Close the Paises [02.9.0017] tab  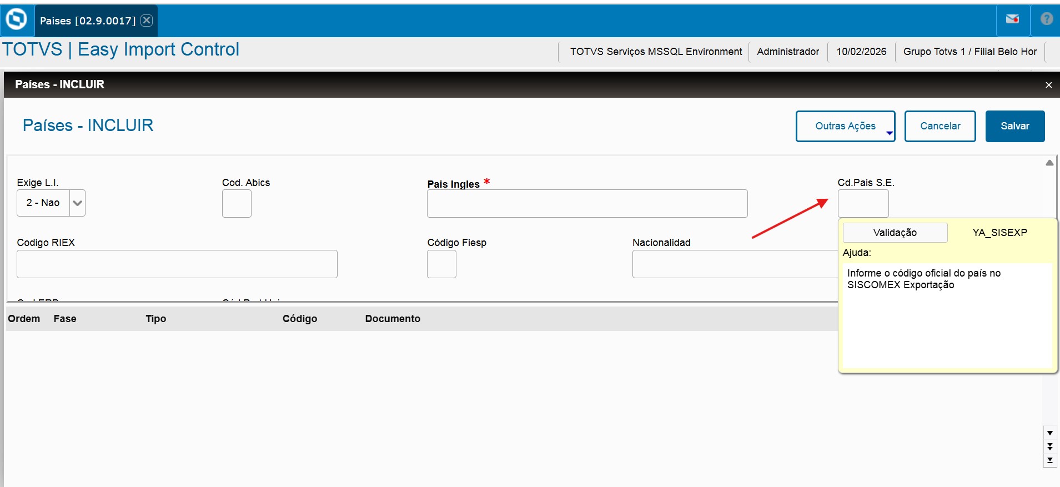click(147, 21)
